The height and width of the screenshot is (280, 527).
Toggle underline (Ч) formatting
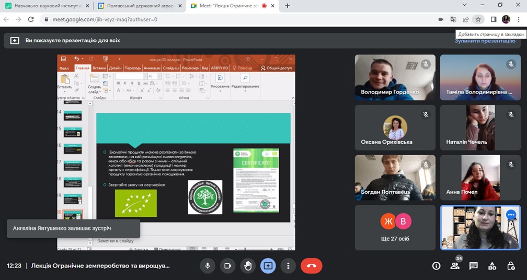coord(132,83)
